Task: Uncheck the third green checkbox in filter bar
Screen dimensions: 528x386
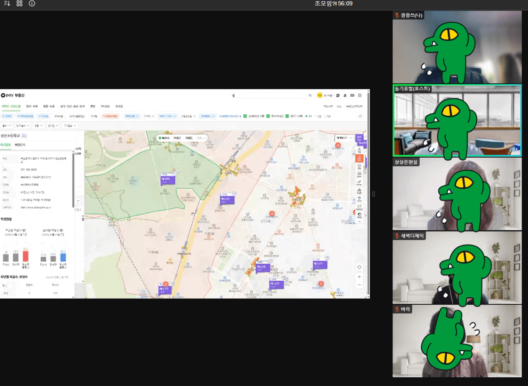Action: pyautogui.click(x=287, y=116)
